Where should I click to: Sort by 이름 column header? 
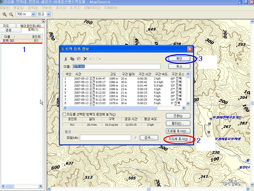point(14,37)
